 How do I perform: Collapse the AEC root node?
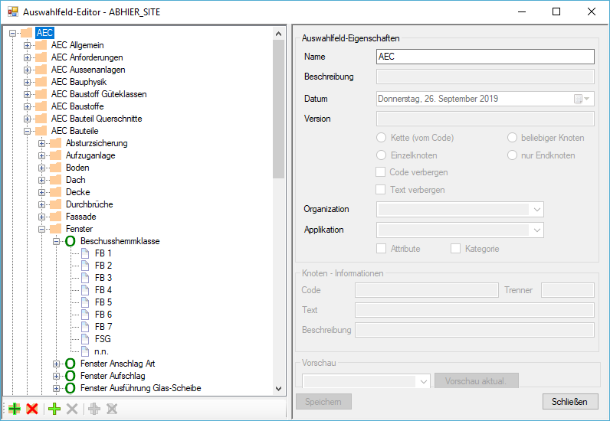12,33
